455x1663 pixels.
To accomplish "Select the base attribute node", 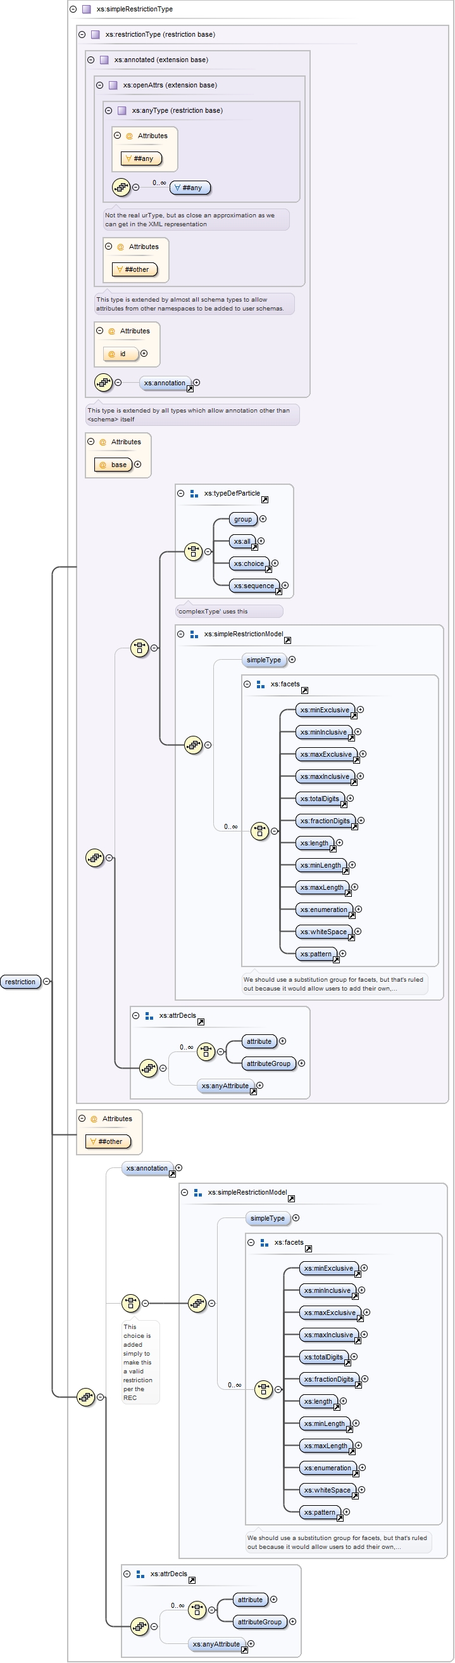I will [113, 465].
